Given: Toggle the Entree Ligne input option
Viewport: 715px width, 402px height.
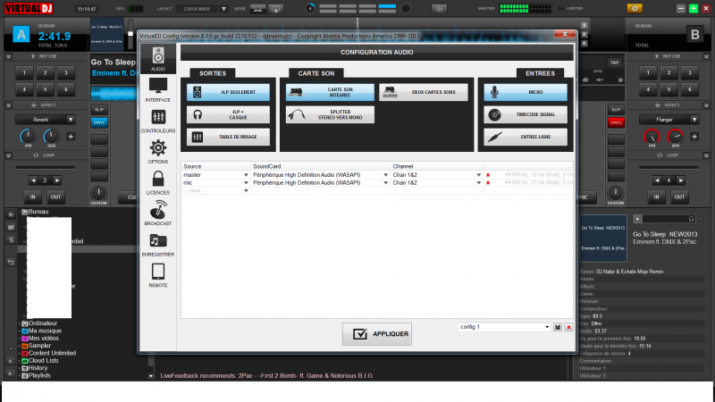Looking at the screenshot, I should coord(526,137).
